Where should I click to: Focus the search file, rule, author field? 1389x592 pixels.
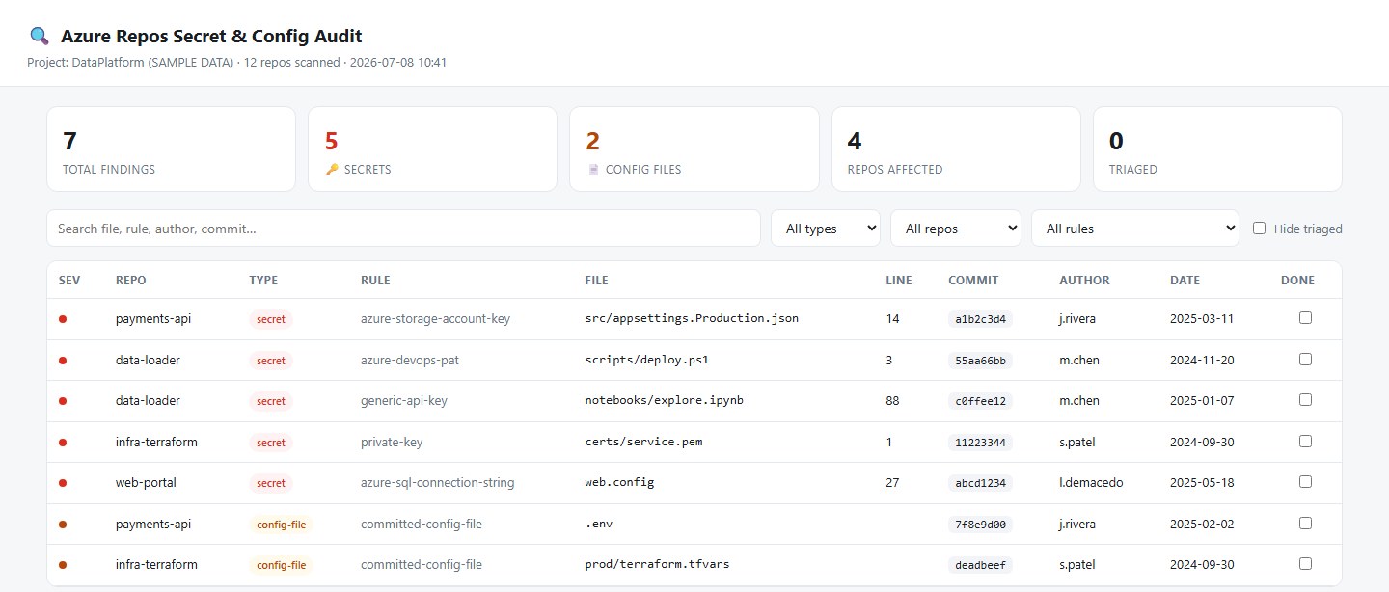click(x=403, y=229)
